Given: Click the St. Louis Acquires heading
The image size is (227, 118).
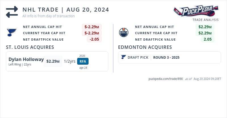Looking at the screenshot, I should (x=30, y=47).
